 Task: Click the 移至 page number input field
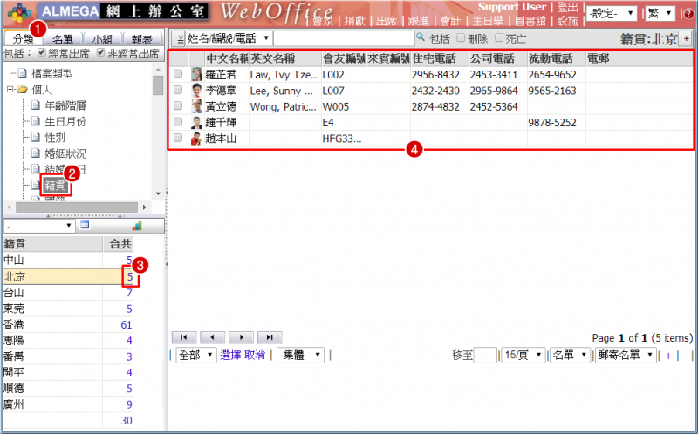click(485, 356)
